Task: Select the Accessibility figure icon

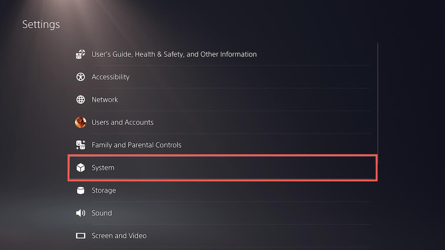Action: (80, 77)
